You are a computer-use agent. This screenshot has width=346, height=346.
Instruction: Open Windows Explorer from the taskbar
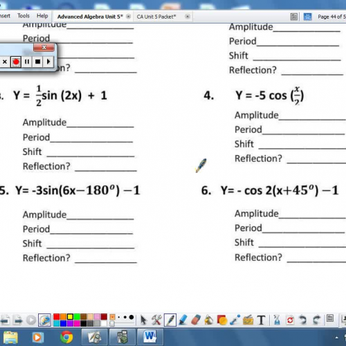[10, 338]
